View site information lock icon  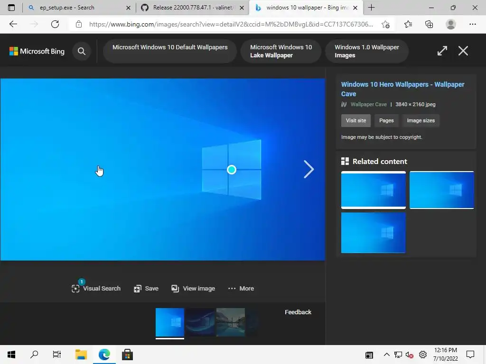click(x=79, y=24)
